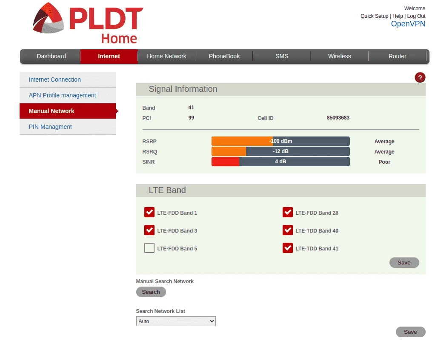Click Search under Manual Search Network
435x341 pixels.
[151, 292]
